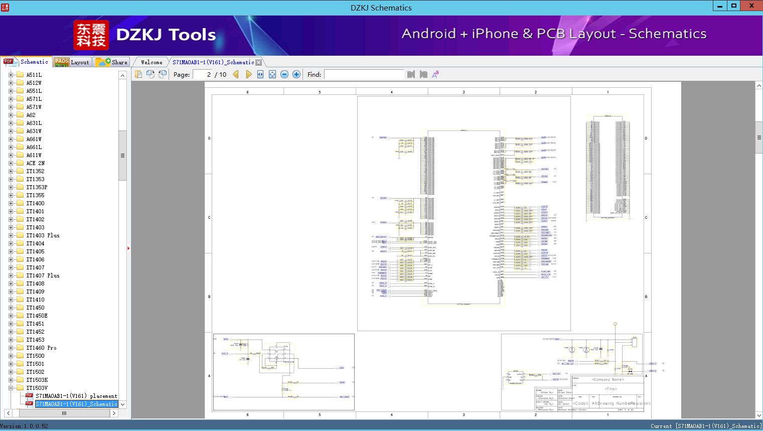Zoom out with the minus icon
The height and width of the screenshot is (431, 763).
click(x=284, y=74)
